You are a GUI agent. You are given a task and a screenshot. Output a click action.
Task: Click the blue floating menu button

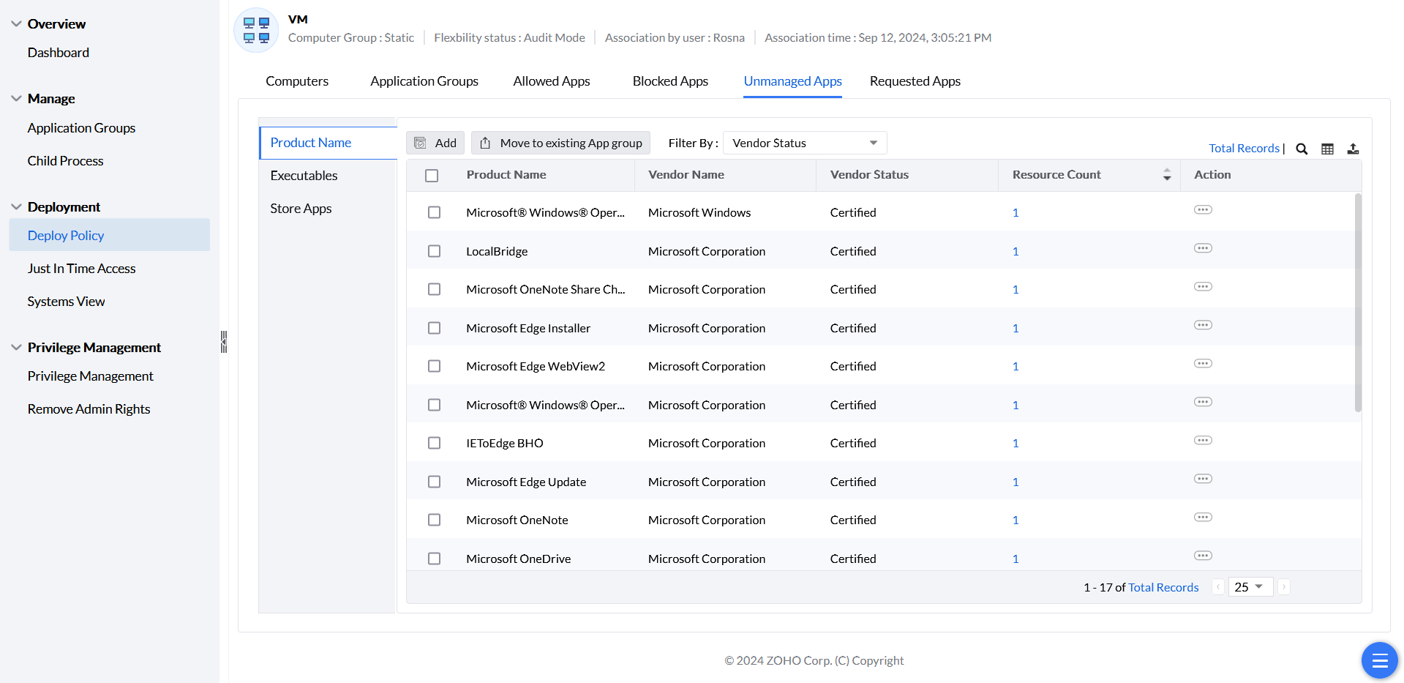1379,660
